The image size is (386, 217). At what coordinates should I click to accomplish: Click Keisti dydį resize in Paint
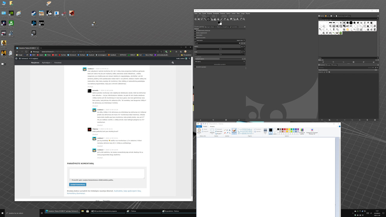point(219,131)
